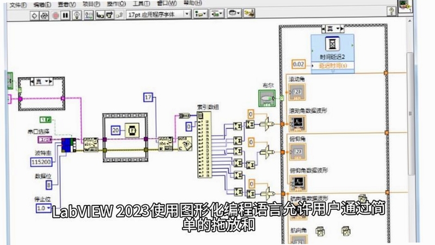Click next-case arrow on large case structure
The width and height of the screenshot is (435, 245).
342,29
